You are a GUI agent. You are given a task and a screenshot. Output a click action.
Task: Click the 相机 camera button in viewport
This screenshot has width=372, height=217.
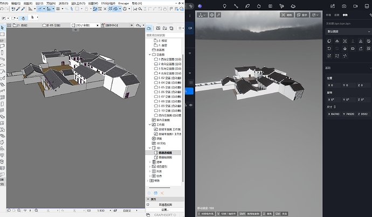point(286,15)
